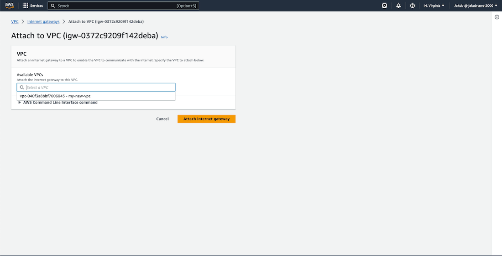This screenshot has height=256, width=502.
Task: Navigate to Internet gateways breadcrumb
Action: pyautogui.click(x=43, y=22)
